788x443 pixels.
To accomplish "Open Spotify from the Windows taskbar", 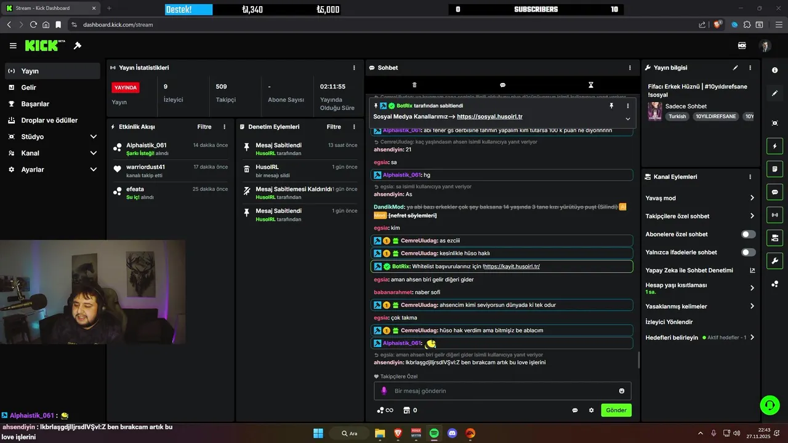I will point(434,433).
